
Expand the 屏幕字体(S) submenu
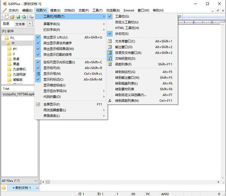tap(71, 24)
